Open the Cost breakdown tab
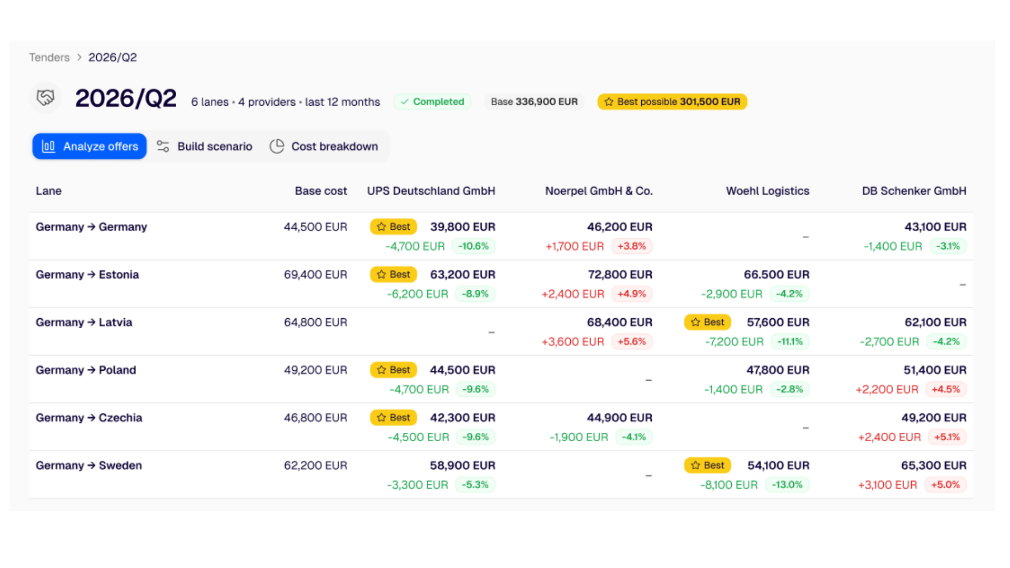 pos(324,146)
